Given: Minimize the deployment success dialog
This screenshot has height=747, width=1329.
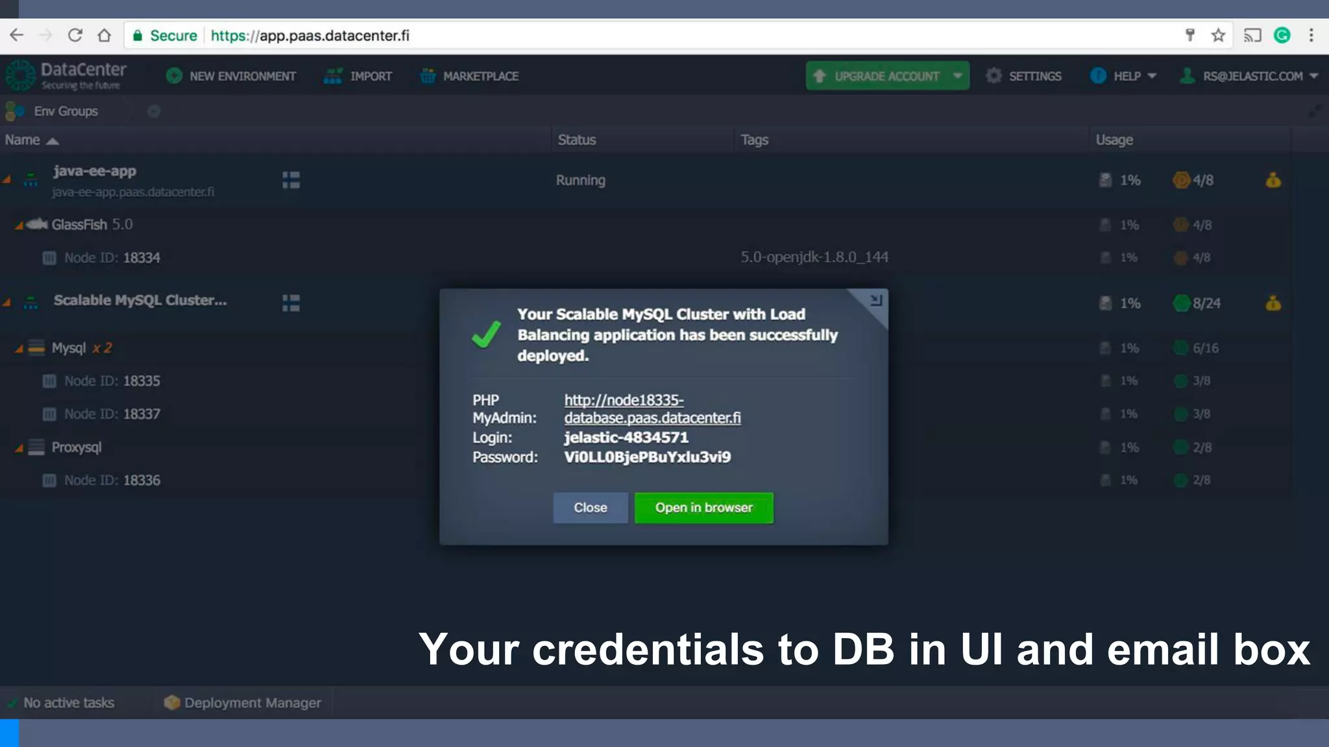Looking at the screenshot, I should click(876, 300).
